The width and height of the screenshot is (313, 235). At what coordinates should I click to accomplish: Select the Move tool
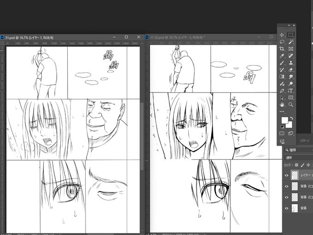282,35
